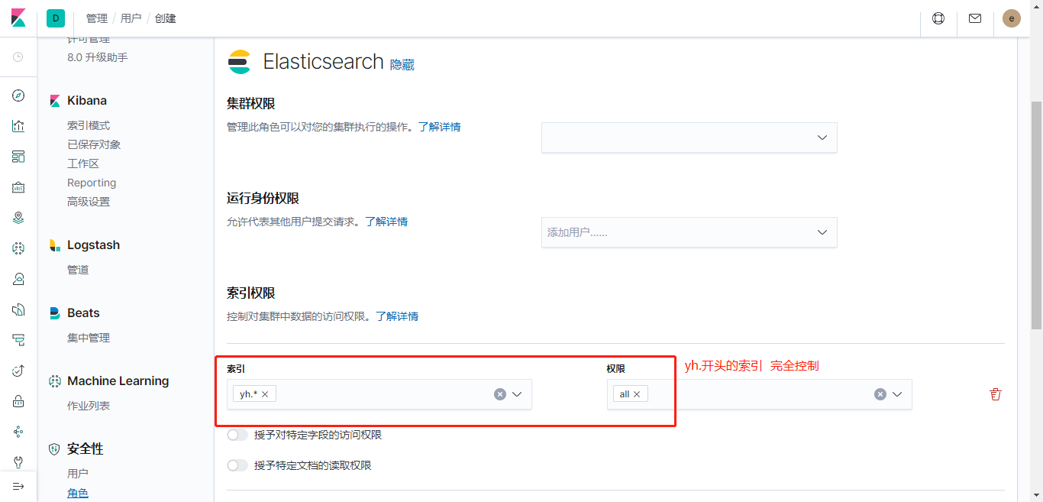1043x502 pixels.
Task: Remove the yh.* index pill
Action: (265, 394)
